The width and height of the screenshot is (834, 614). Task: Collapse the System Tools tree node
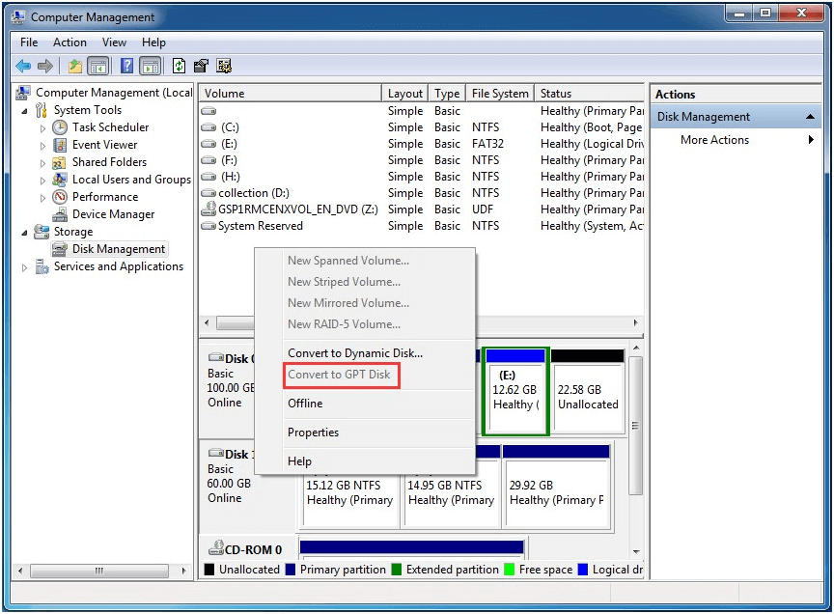coord(24,111)
